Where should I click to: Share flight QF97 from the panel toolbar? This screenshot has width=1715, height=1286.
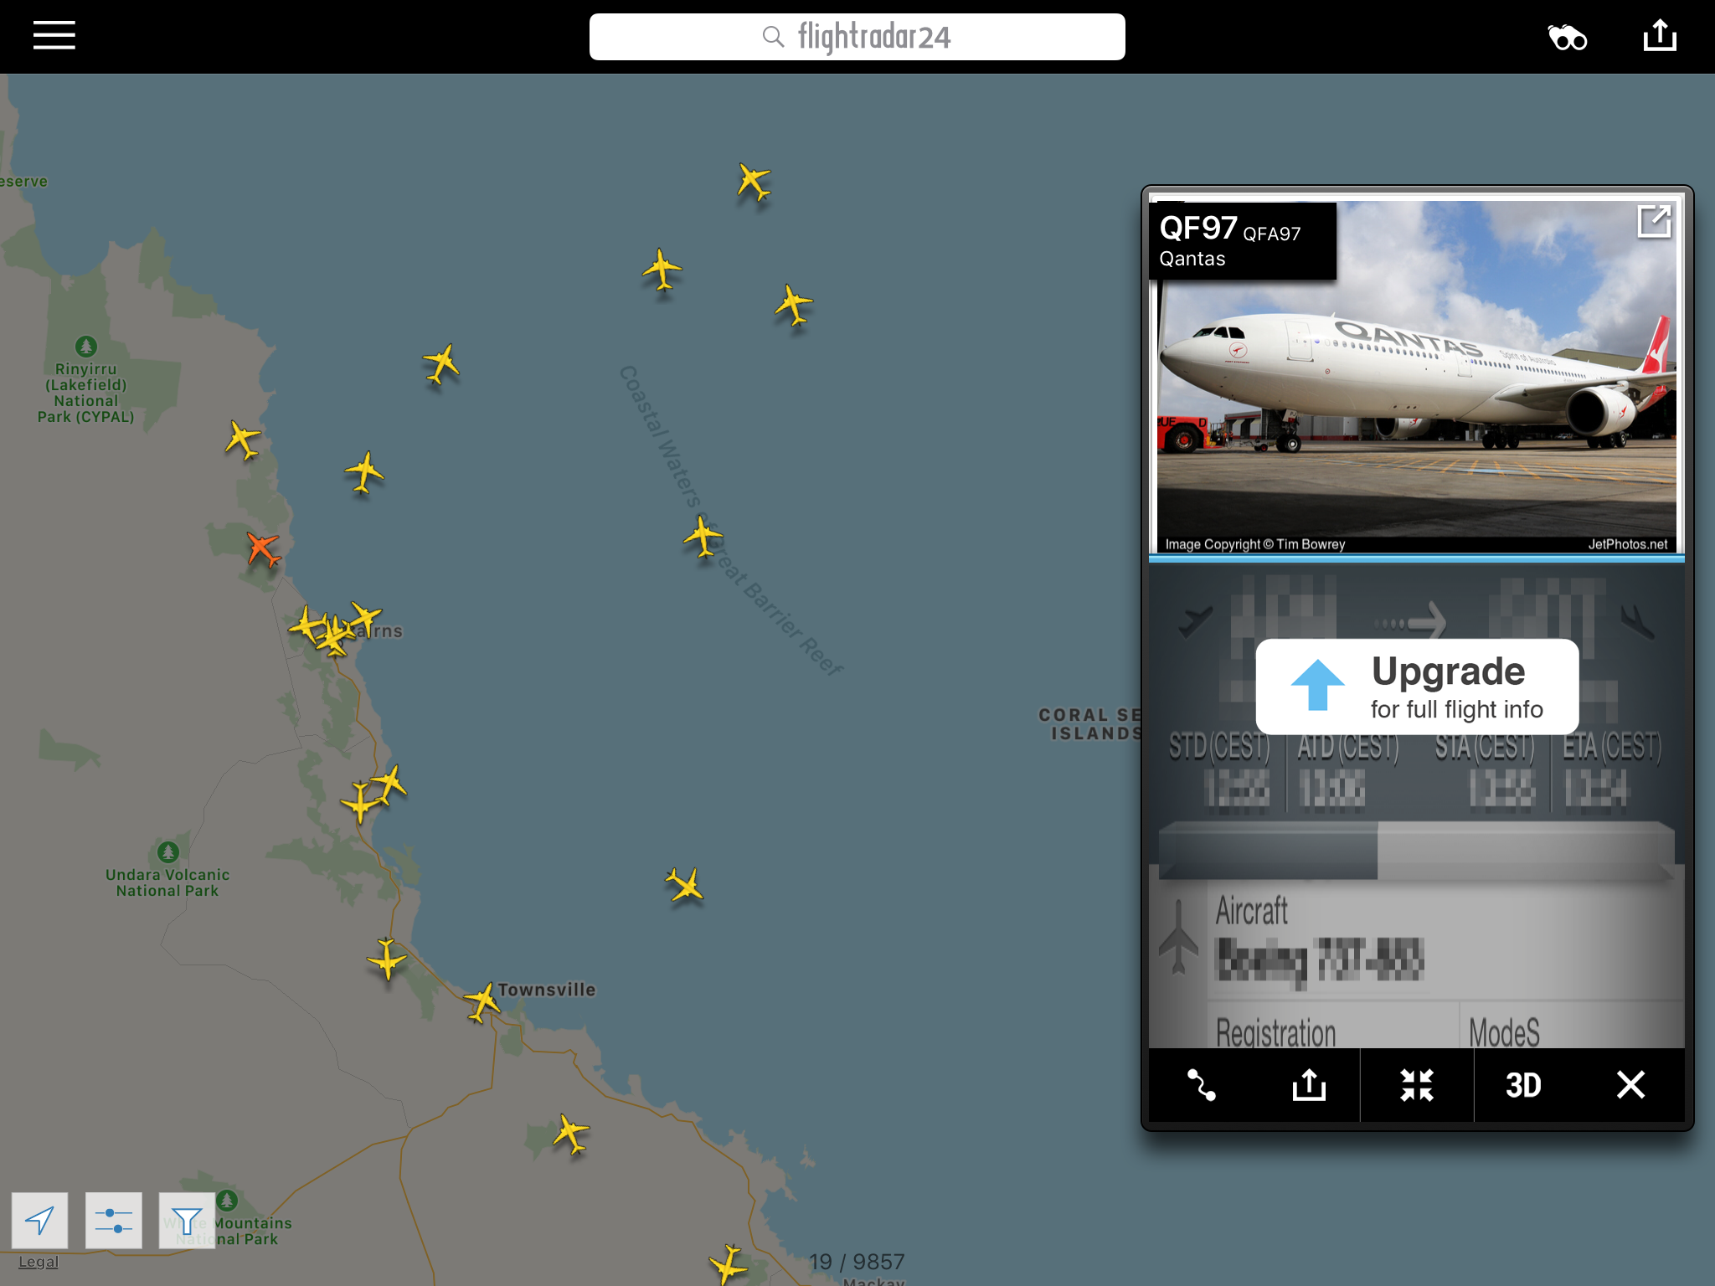1309,1085
